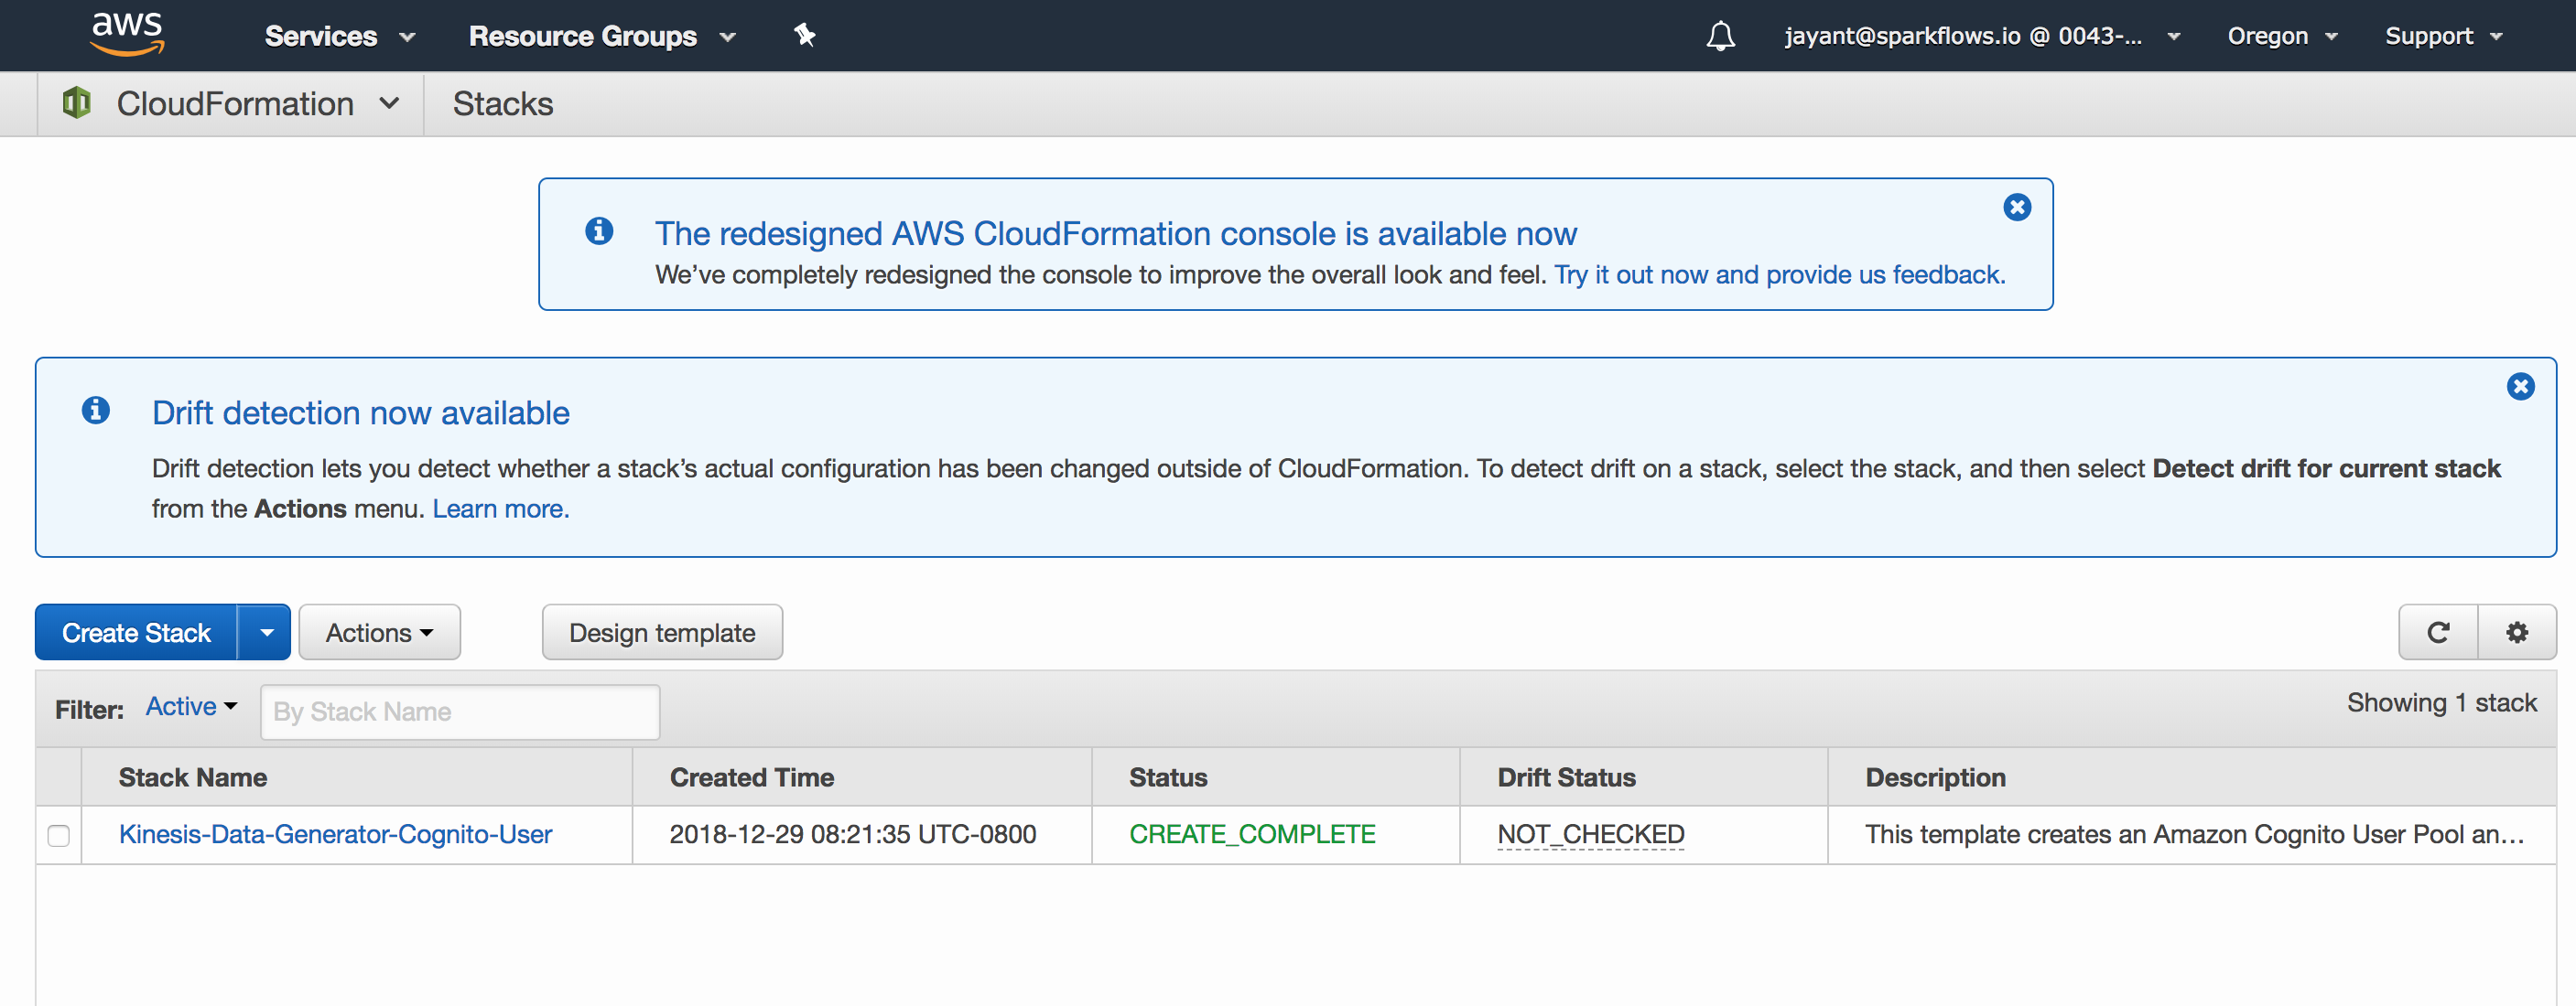Viewport: 2576px width, 1006px height.
Task: Expand the Create Stack dropdown arrow
Action: [x=265, y=632]
